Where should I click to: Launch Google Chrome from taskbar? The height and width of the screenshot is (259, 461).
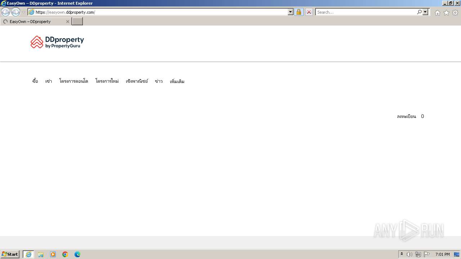pos(65,254)
